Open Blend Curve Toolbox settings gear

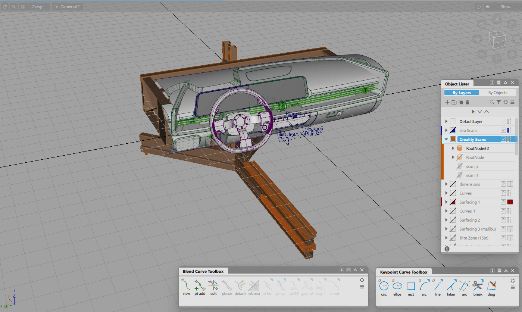pos(362,280)
